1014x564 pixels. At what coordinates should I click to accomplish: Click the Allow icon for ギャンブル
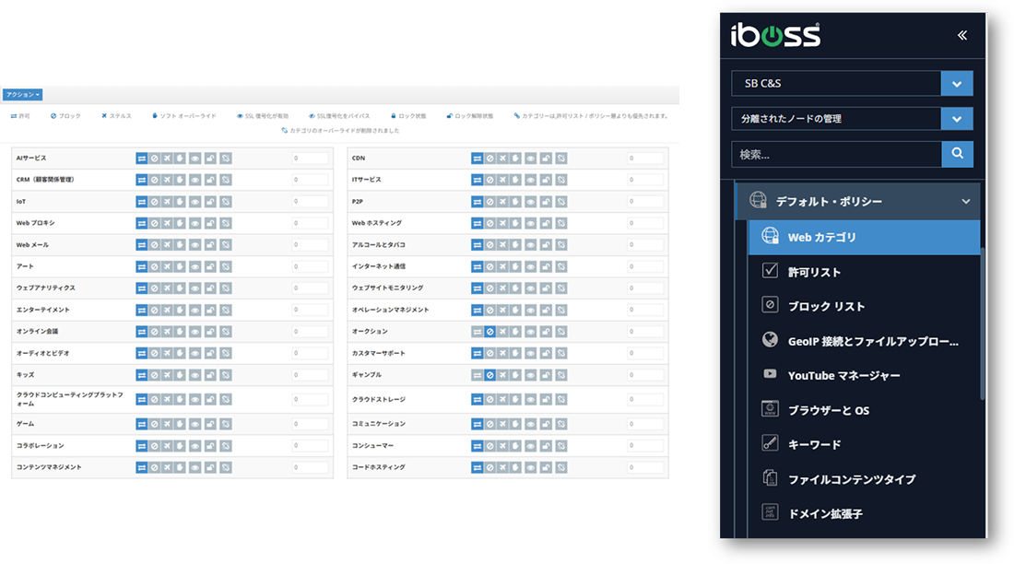[477, 375]
